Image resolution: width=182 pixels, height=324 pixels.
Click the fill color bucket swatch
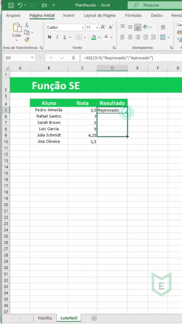[94, 37]
